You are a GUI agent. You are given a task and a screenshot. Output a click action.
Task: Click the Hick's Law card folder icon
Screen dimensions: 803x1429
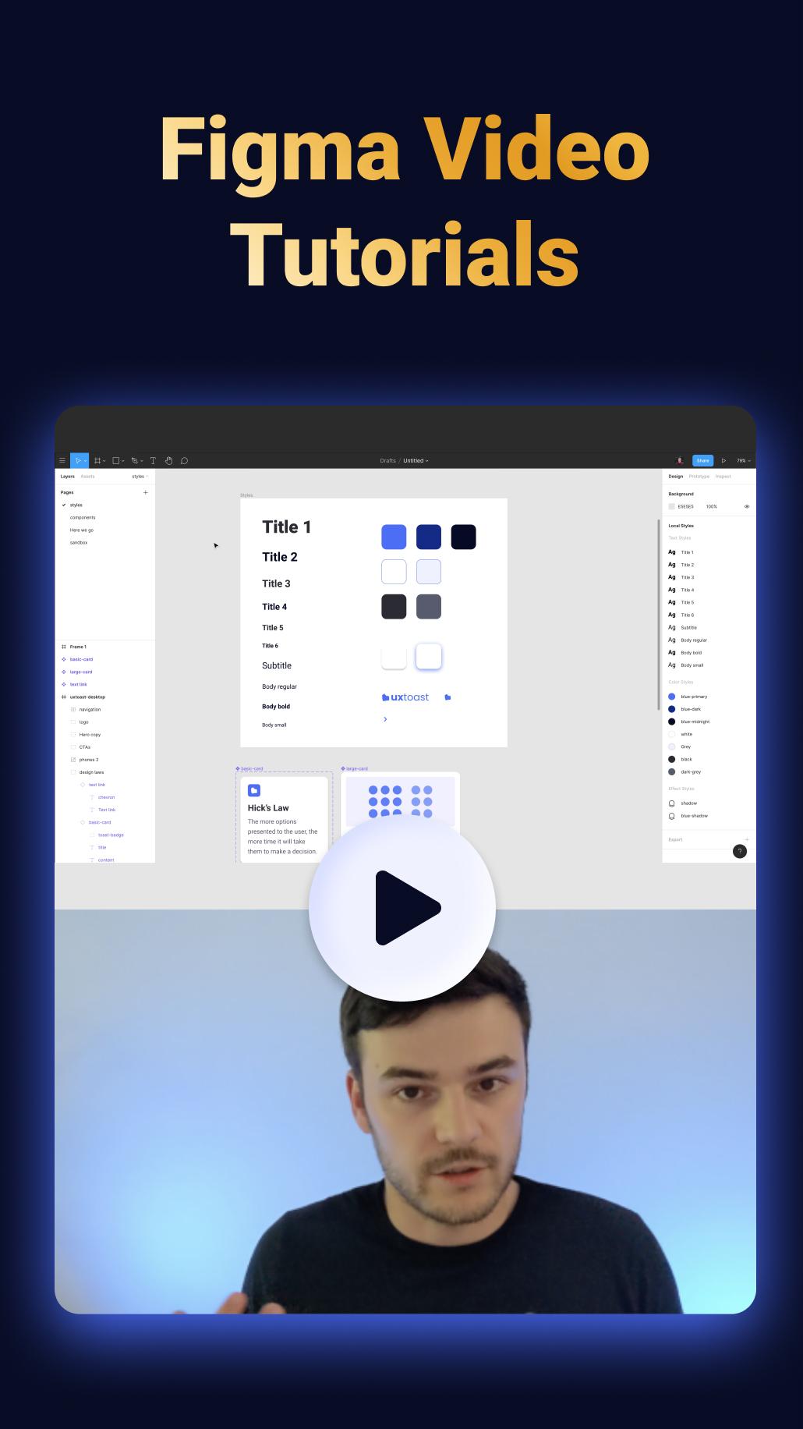point(254,791)
